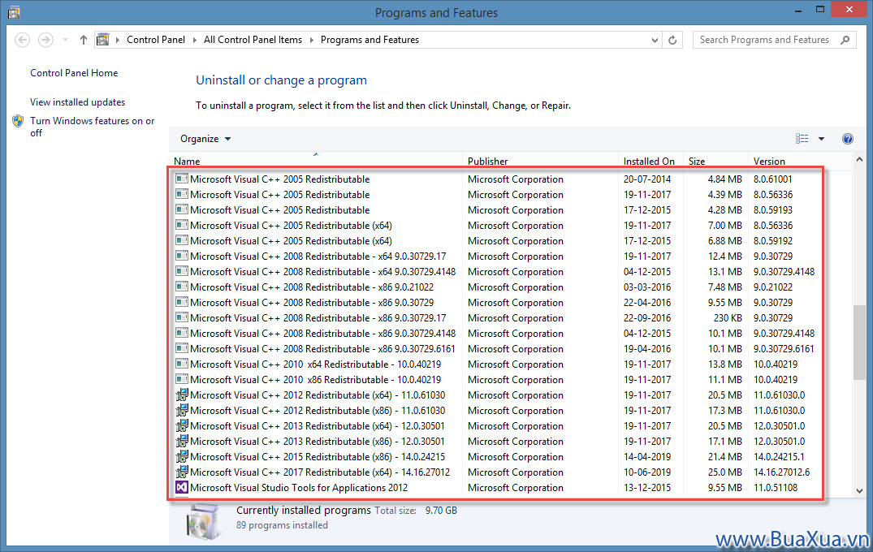Open Turn Windows features on or off
The height and width of the screenshot is (552, 873).
pyautogui.click(x=93, y=127)
